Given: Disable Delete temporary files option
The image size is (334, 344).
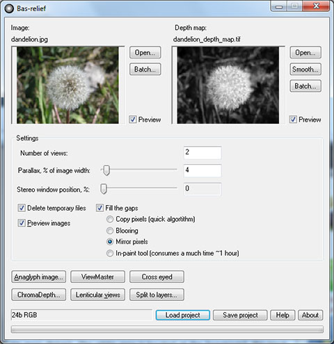Looking at the screenshot, I should (22, 208).
